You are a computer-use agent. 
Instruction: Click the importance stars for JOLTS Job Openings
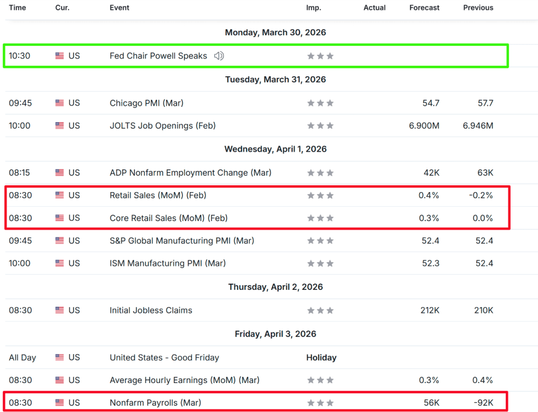click(x=320, y=126)
